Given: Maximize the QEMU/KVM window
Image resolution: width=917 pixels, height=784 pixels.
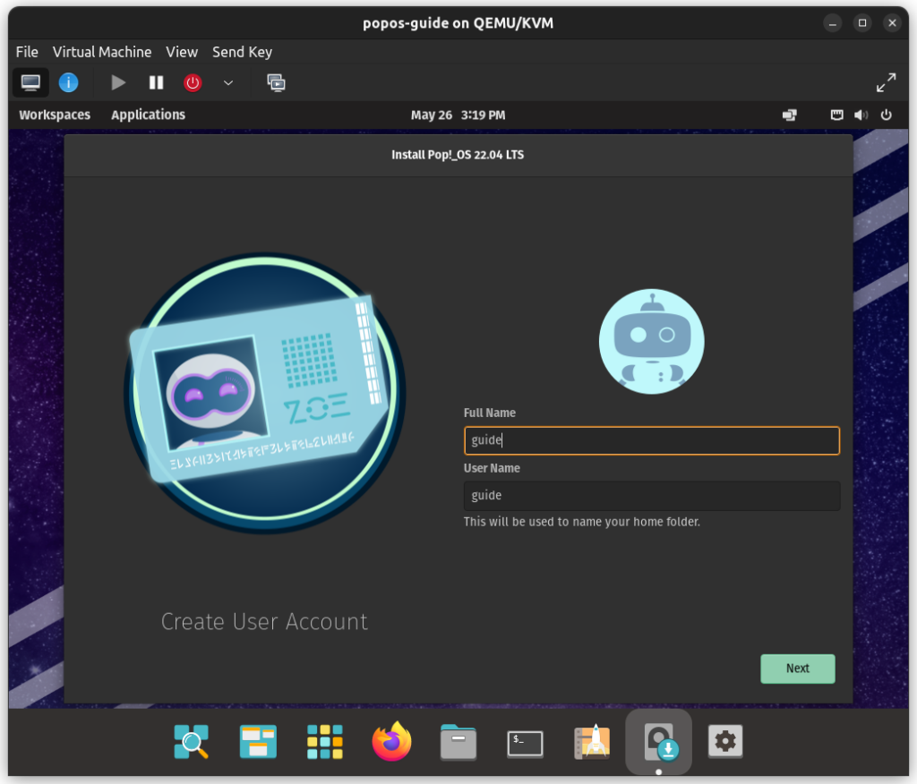Looking at the screenshot, I should [862, 23].
